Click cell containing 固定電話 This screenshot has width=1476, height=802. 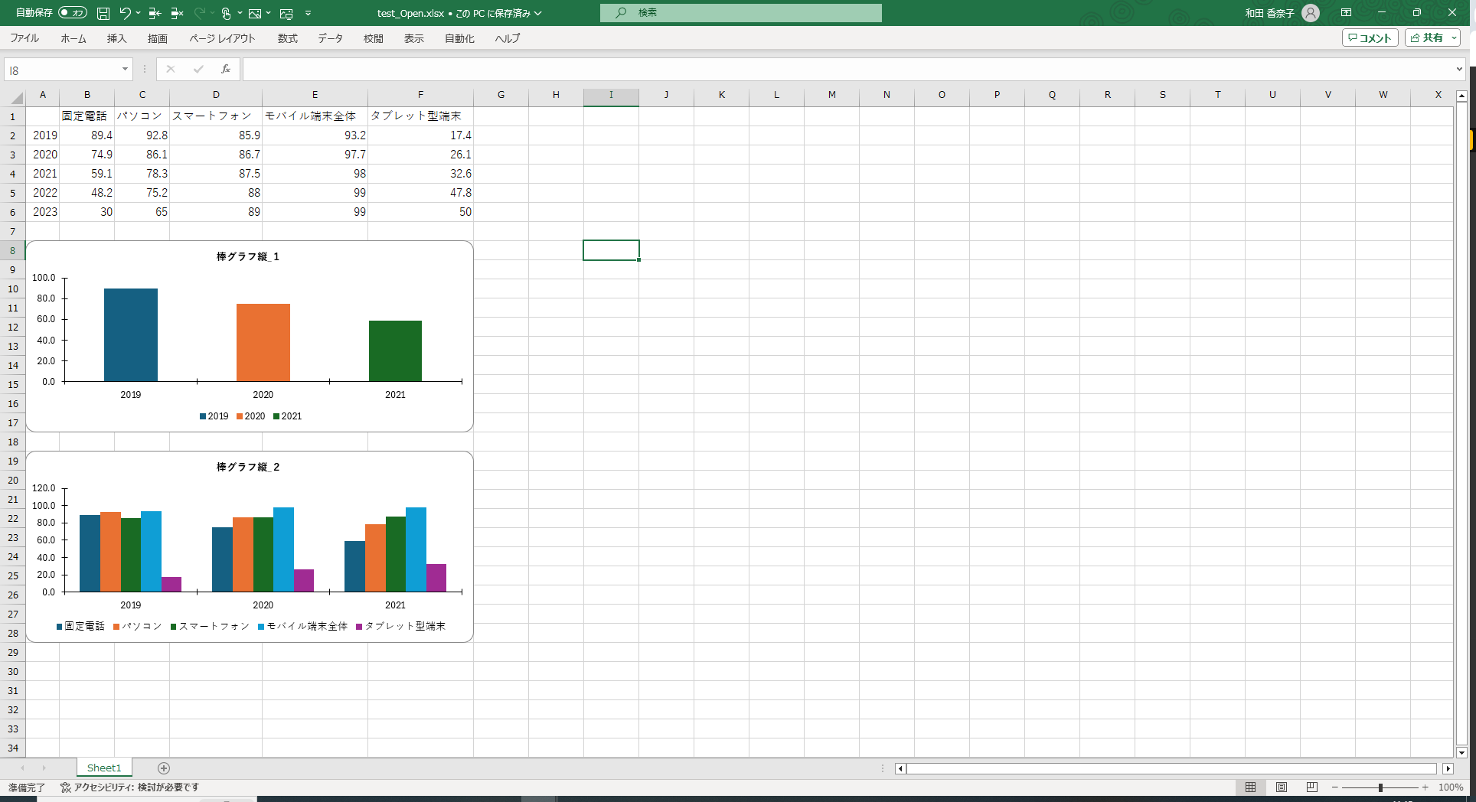(87, 116)
